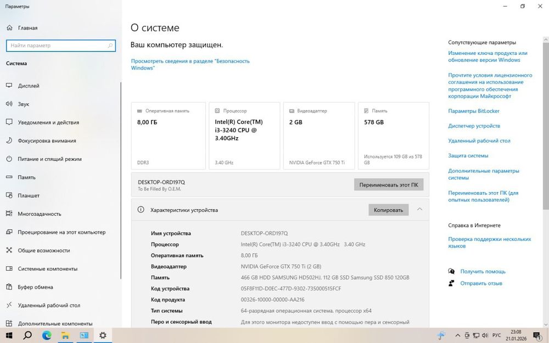
Task: Click the Дополнительные компоненты icon
Action: pyautogui.click(x=9, y=323)
